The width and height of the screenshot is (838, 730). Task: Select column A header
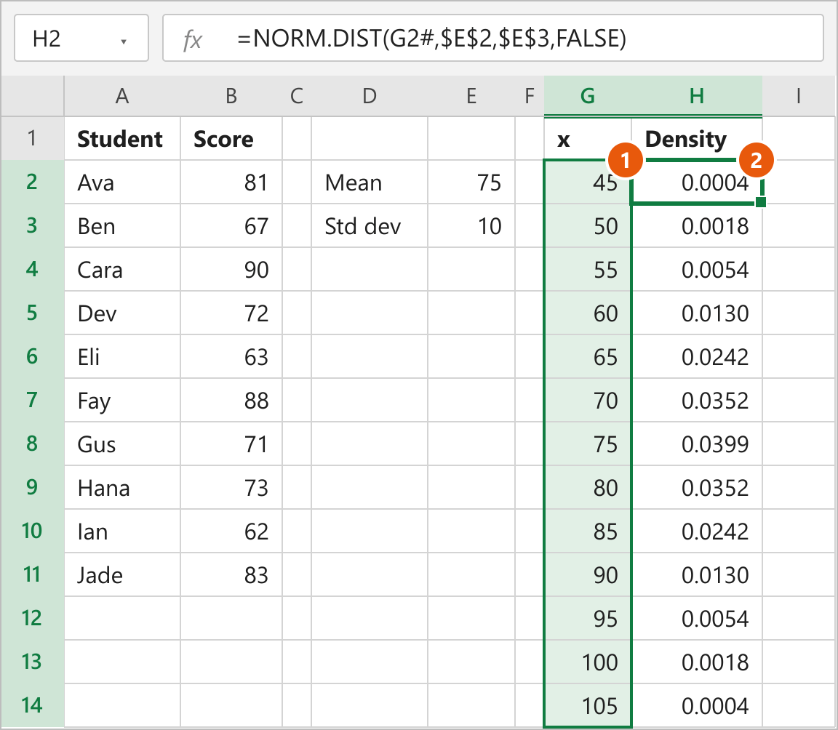coord(122,96)
